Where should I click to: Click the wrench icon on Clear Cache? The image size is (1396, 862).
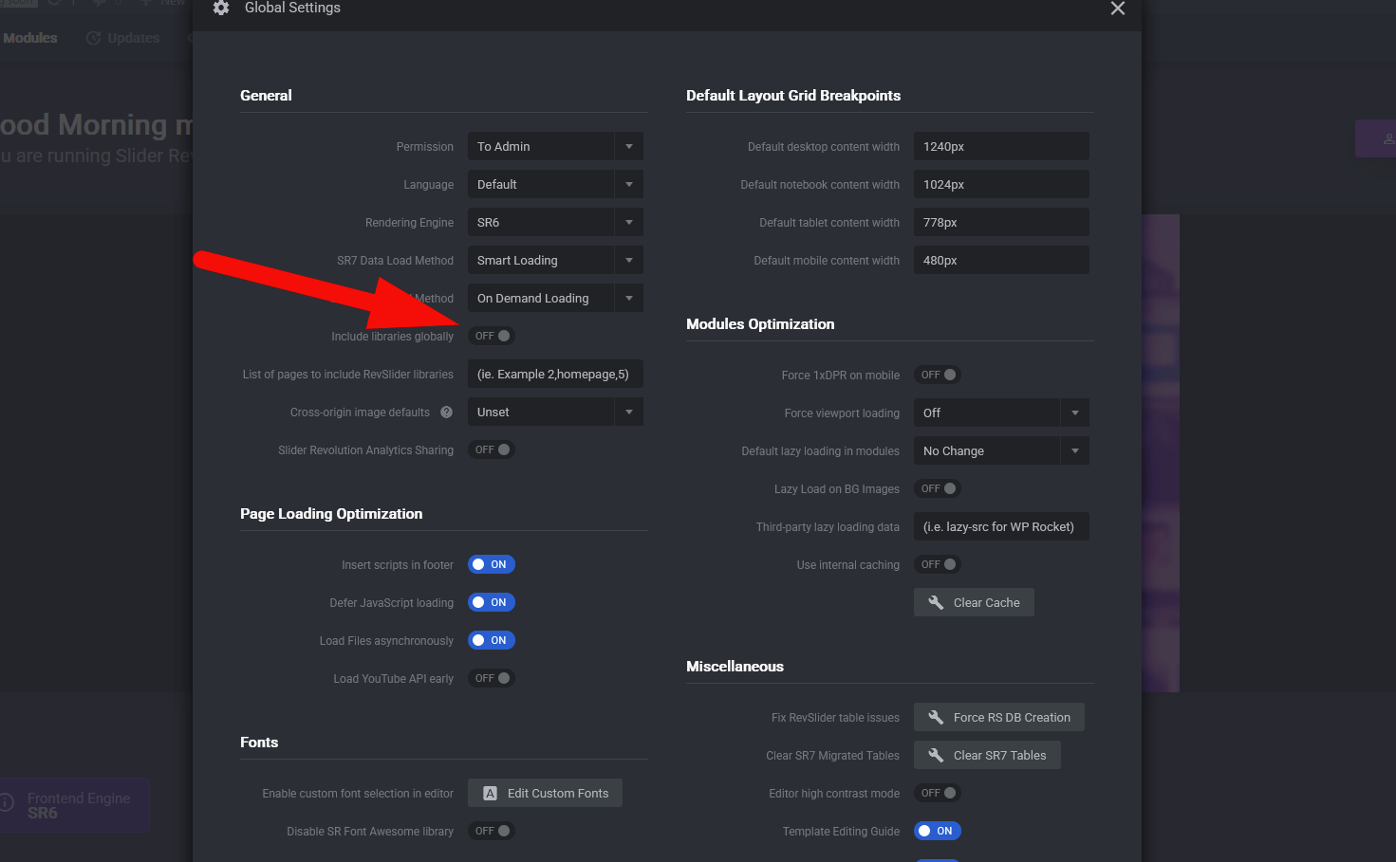[x=936, y=603]
